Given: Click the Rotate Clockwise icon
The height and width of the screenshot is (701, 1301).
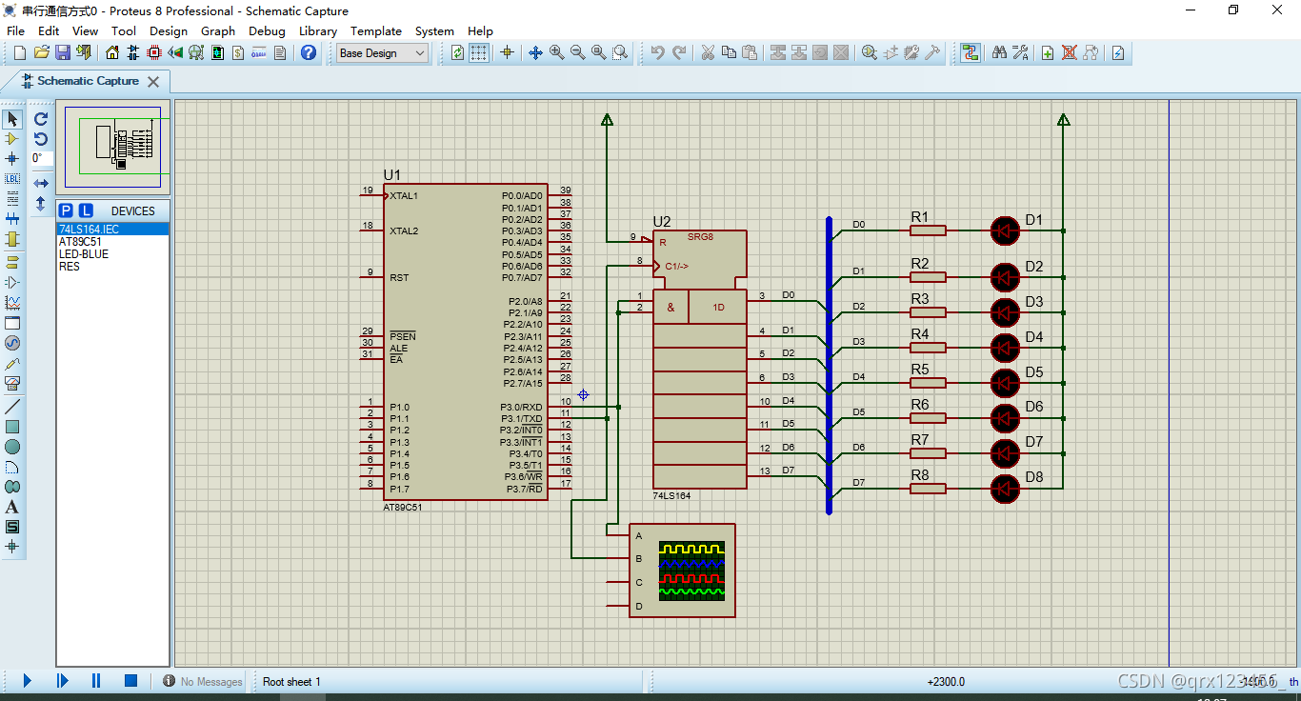Looking at the screenshot, I should click(41, 119).
